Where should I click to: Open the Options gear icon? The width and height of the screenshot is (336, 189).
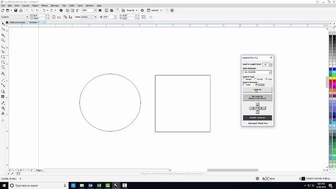click(x=142, y=10)
